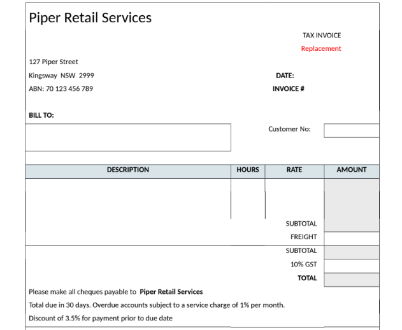Select the AMOUNT column header
This screenshot has width=402, height=330.
tap(351, 170)
